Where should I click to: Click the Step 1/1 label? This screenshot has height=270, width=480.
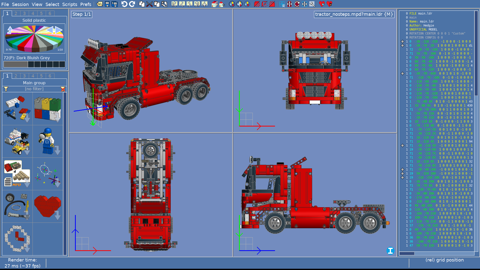[82, 14]
